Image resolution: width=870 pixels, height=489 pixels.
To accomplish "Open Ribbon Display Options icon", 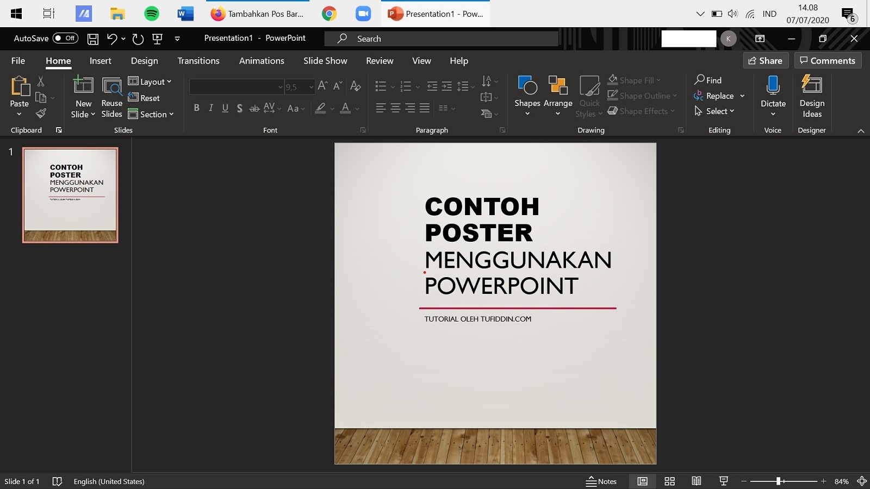I will (760, 39).
